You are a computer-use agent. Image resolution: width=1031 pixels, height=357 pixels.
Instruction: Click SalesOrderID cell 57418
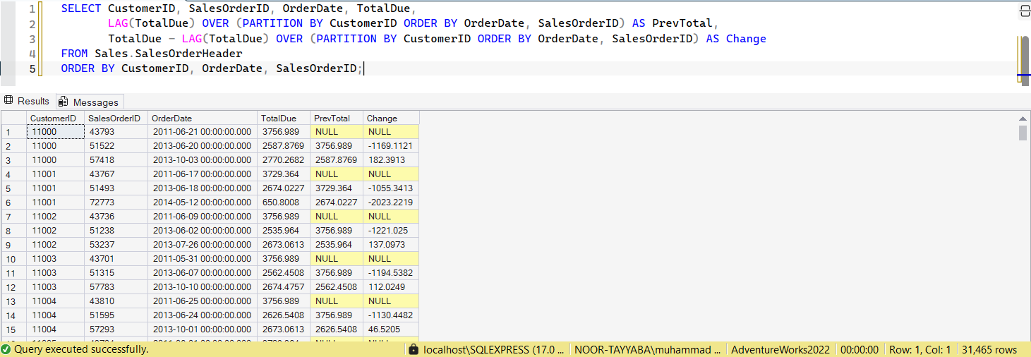[x=116, y=160]
